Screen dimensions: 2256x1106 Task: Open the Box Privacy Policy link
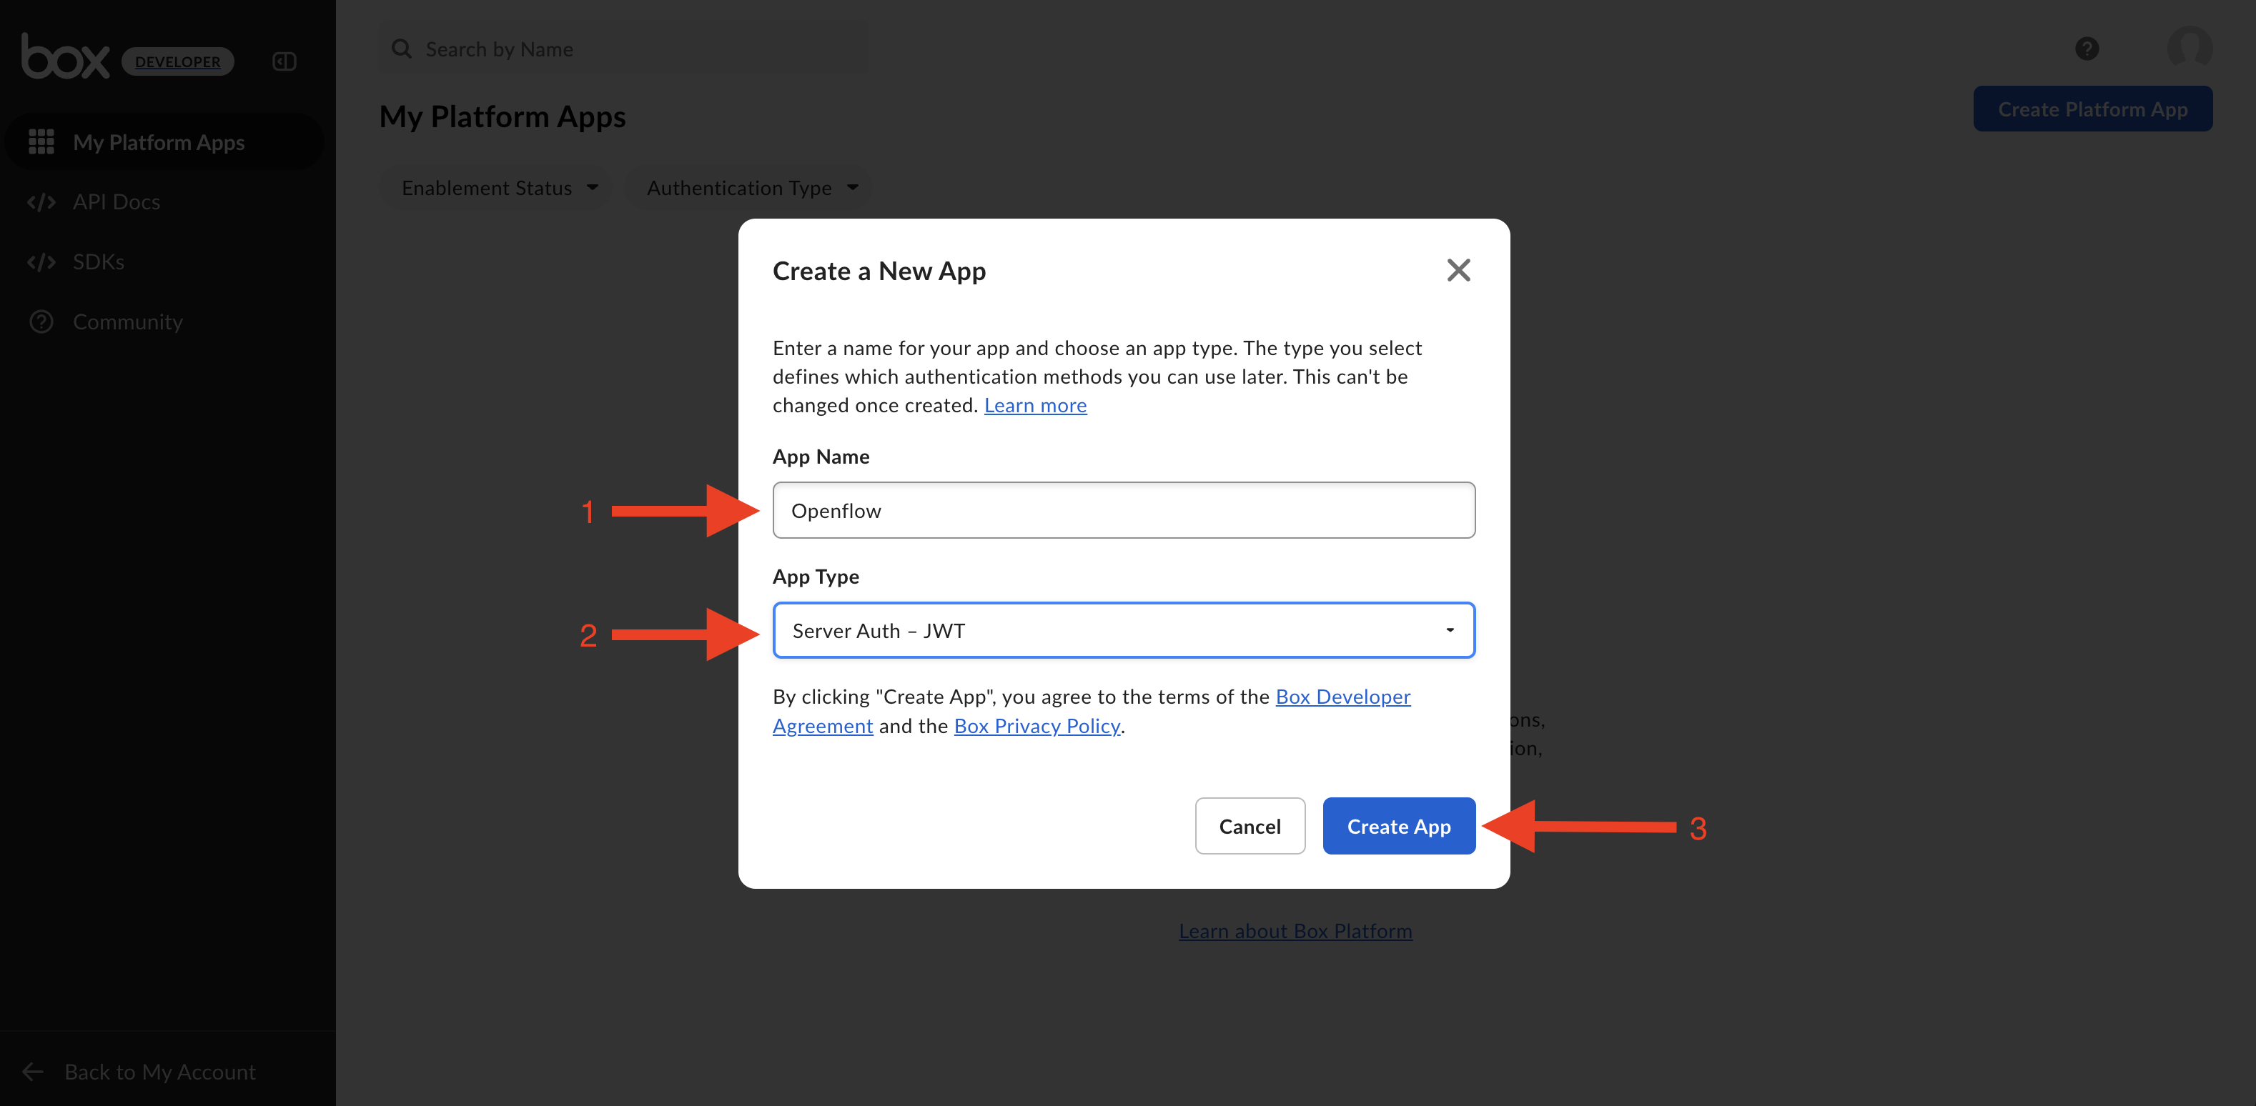pos(1036,725)
